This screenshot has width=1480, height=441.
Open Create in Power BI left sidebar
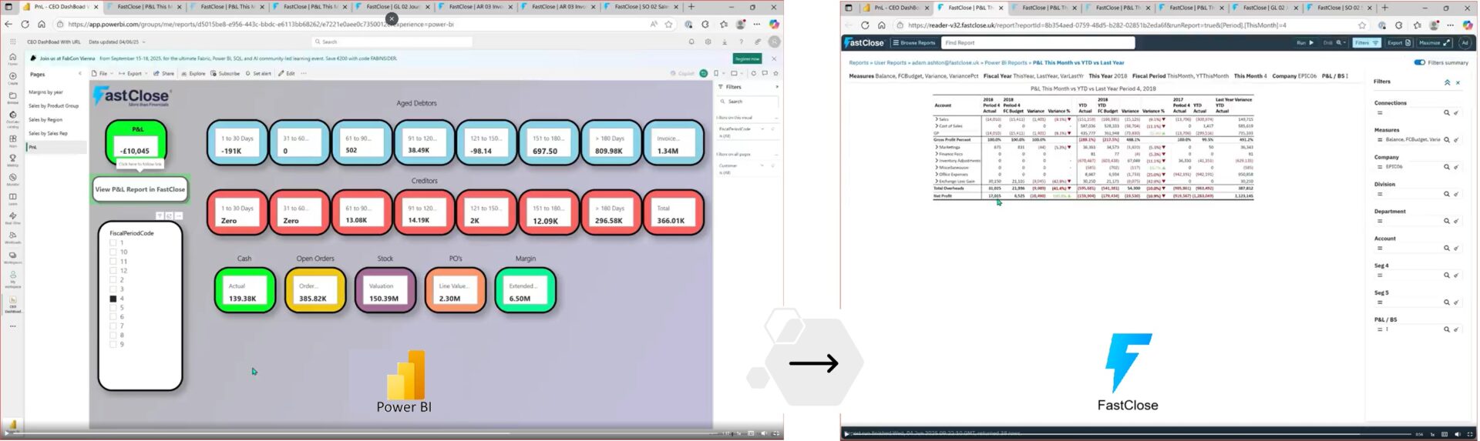point(12,78)
